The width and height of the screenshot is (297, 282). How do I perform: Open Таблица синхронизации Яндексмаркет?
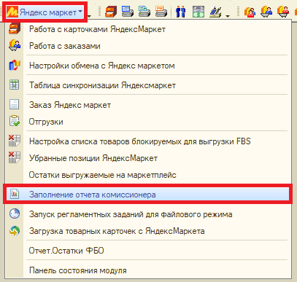coord(148,85)
